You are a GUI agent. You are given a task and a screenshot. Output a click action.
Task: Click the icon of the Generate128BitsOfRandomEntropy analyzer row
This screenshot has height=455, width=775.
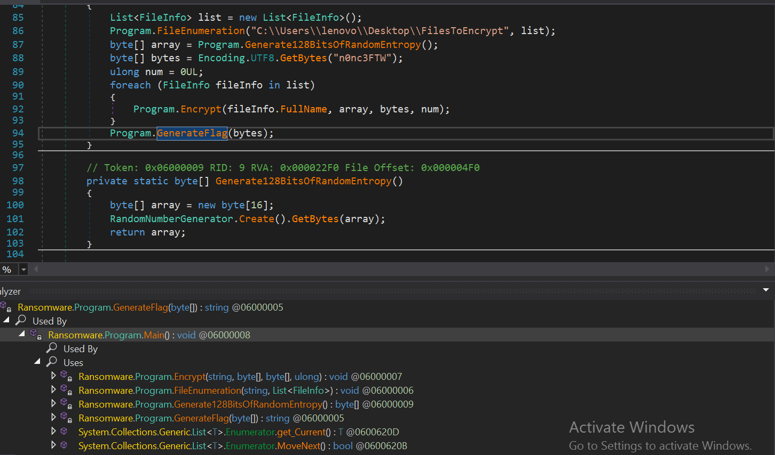tap(67, 404)
